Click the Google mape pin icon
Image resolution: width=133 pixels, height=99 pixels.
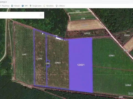(30, 6)
